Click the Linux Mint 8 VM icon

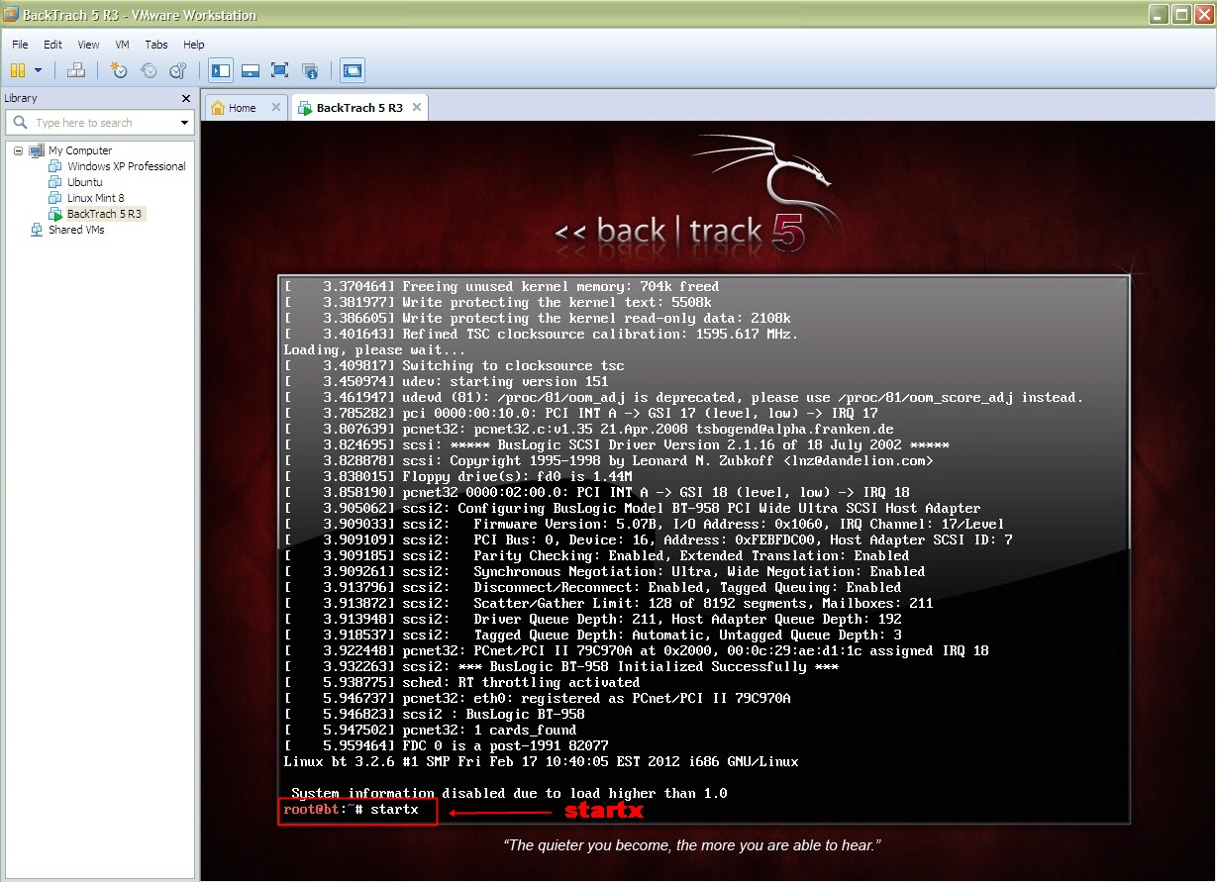coord(55,198)
